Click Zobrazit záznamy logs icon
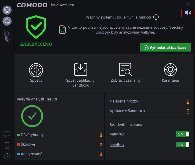Screen dimensions: 195x165 tap(126, 69)
